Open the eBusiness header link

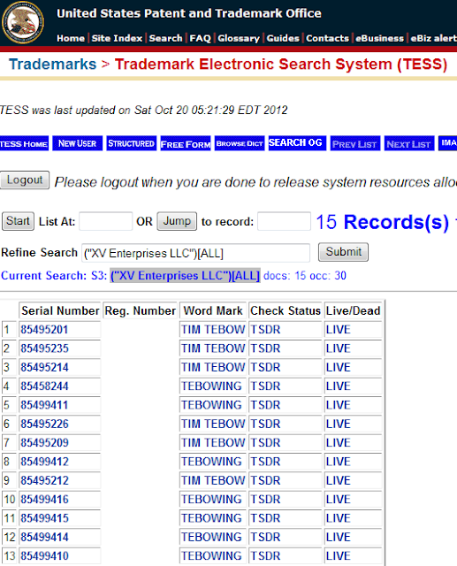pos(379,38)
